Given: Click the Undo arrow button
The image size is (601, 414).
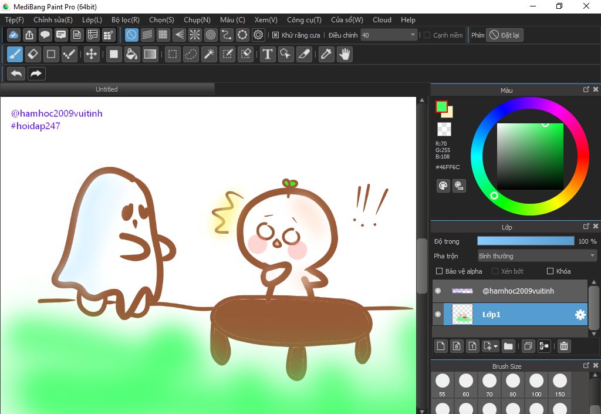Looking at the screenshot, I should click(x=16, y=73).
